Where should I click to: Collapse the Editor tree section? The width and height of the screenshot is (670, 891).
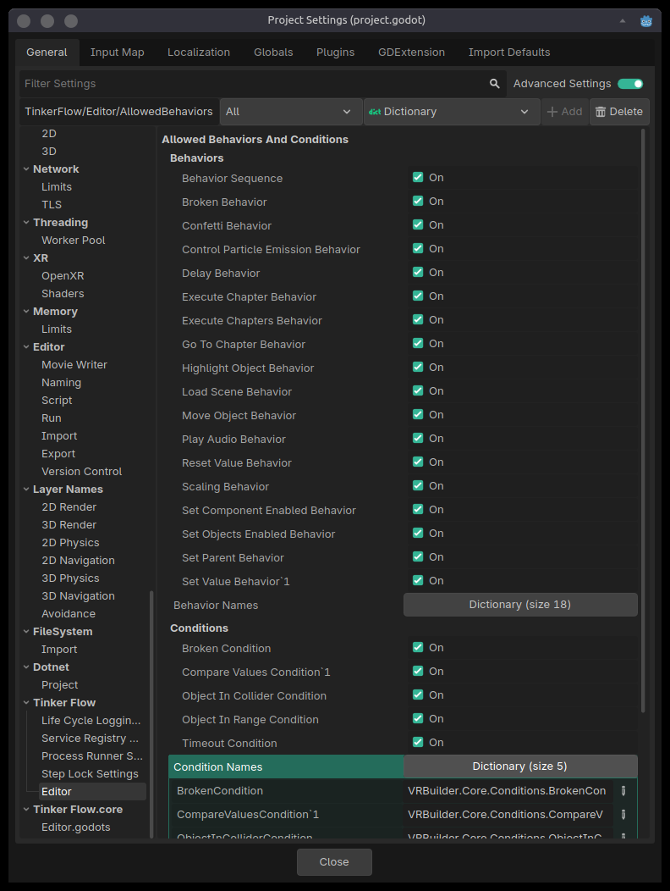point(26,346)
